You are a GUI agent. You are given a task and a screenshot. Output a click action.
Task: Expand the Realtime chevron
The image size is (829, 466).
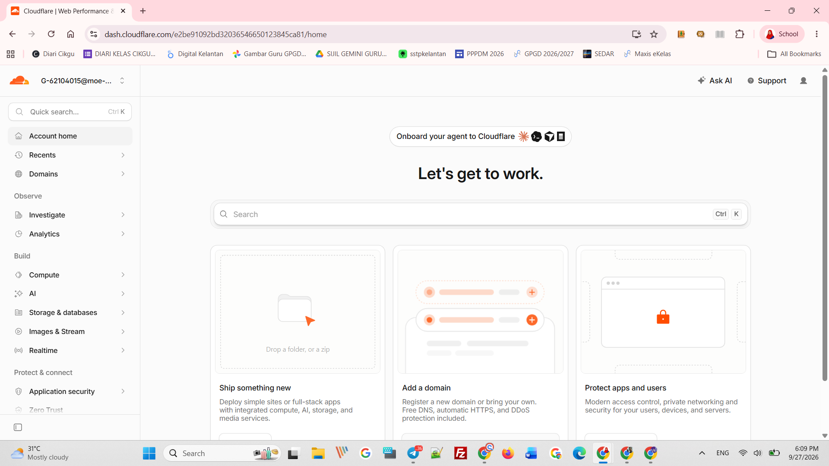pos(123,350)
